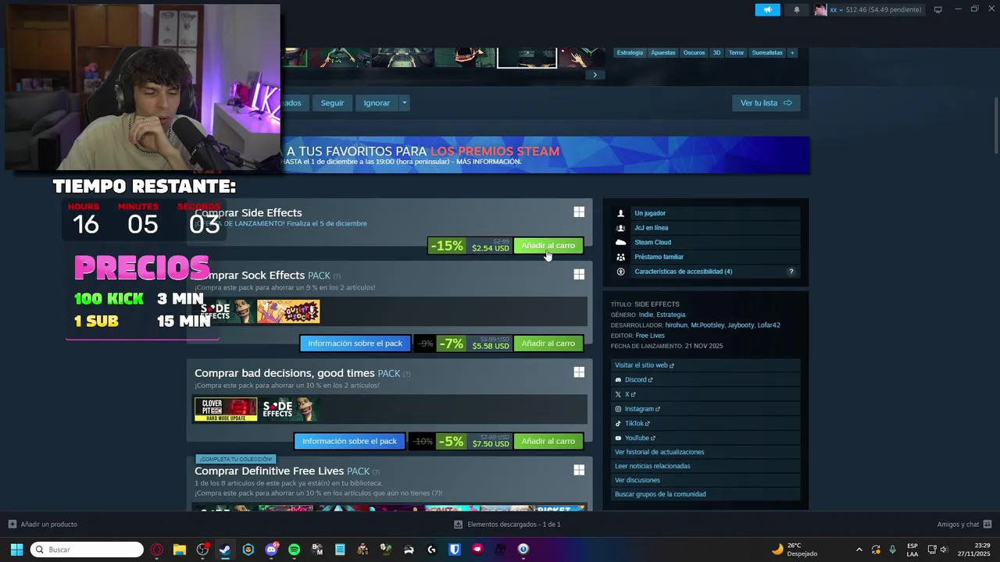This screenshot has height=562, width=1000.
Task: Select the Terror tag
Action: point(736,53)
